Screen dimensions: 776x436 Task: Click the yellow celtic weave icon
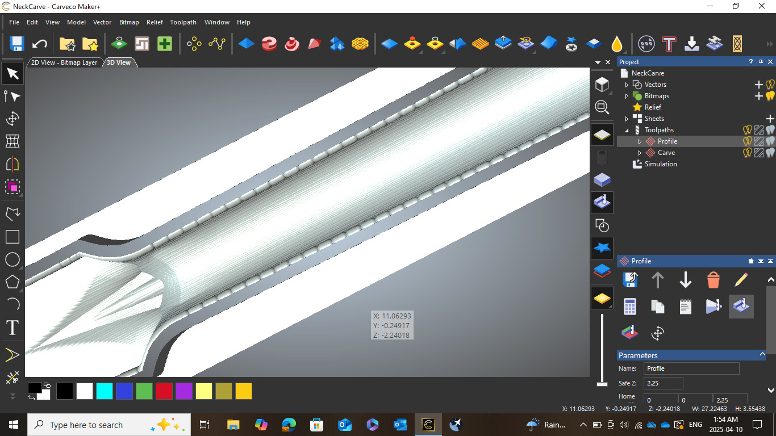(x=359, y=44)
